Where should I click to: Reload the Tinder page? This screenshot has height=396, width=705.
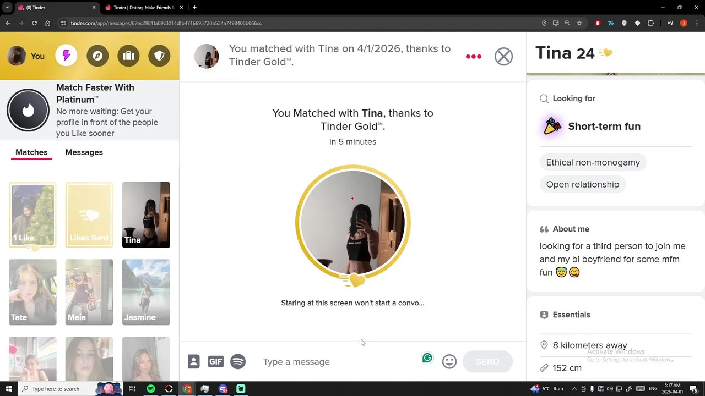tap(34, 23)
